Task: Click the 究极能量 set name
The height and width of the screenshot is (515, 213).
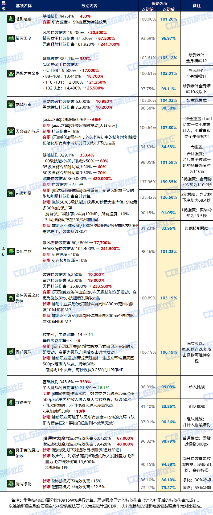Action: click(23, 193)
